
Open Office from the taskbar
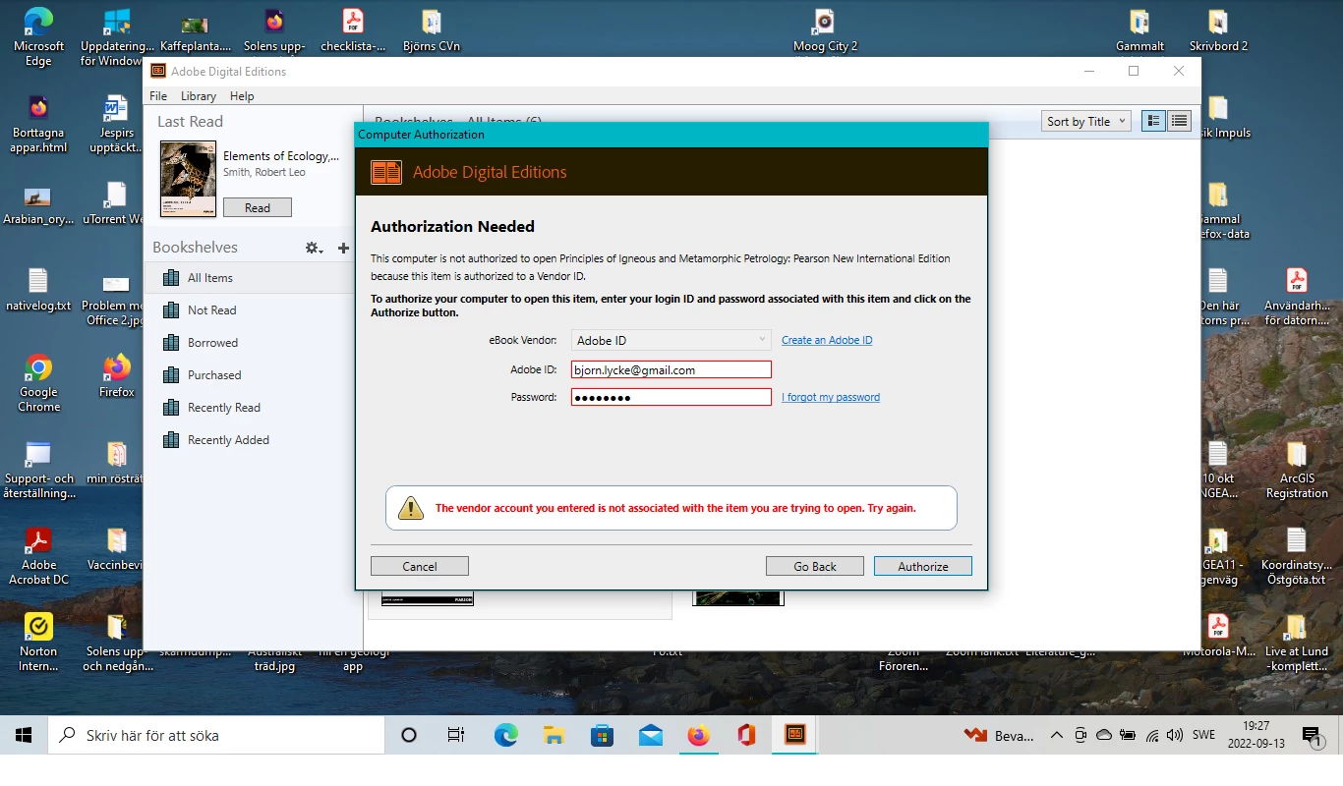pyautogui.click(x=746, y=735)
